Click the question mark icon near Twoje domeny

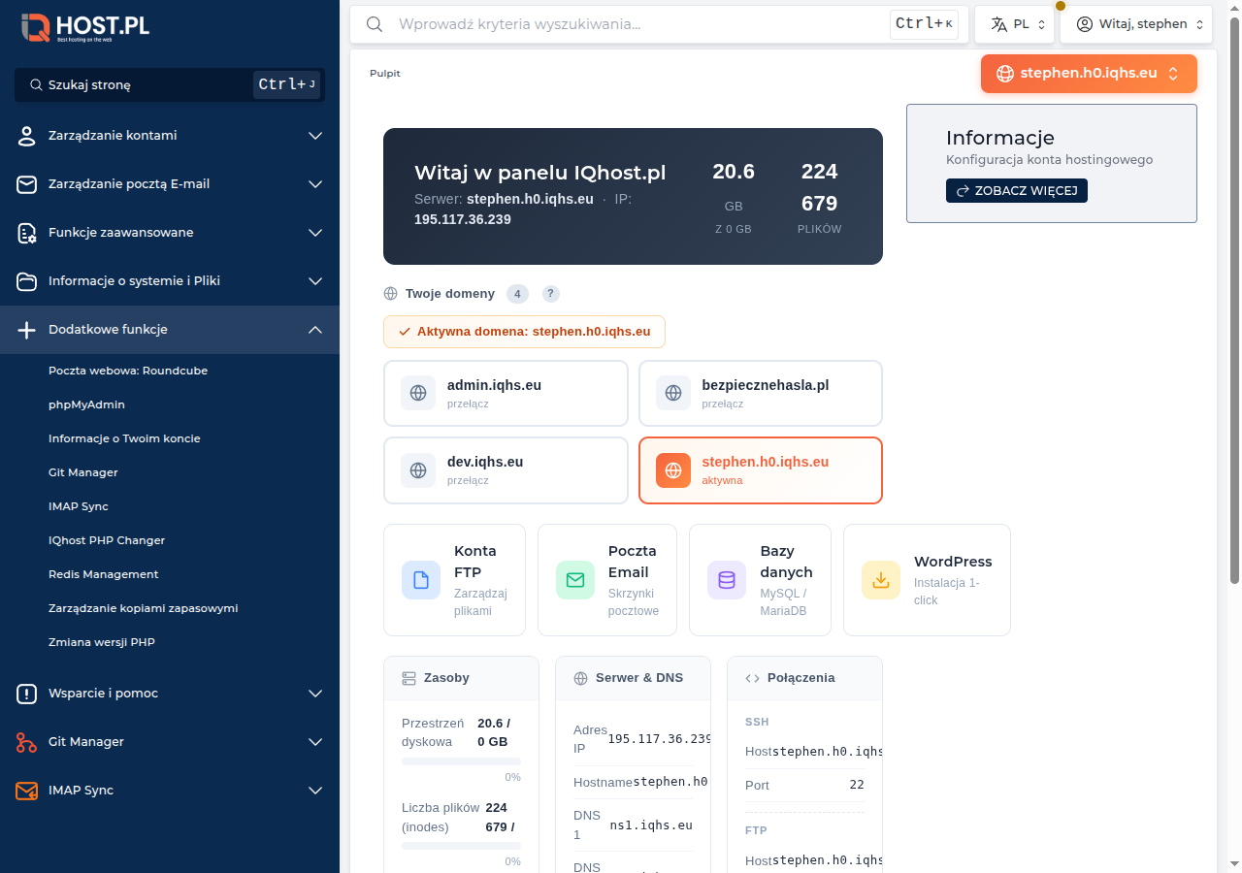coord(551,293)
